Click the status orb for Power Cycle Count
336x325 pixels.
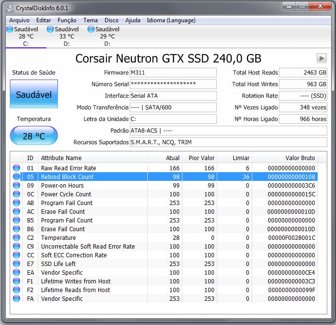click(16, 194)
